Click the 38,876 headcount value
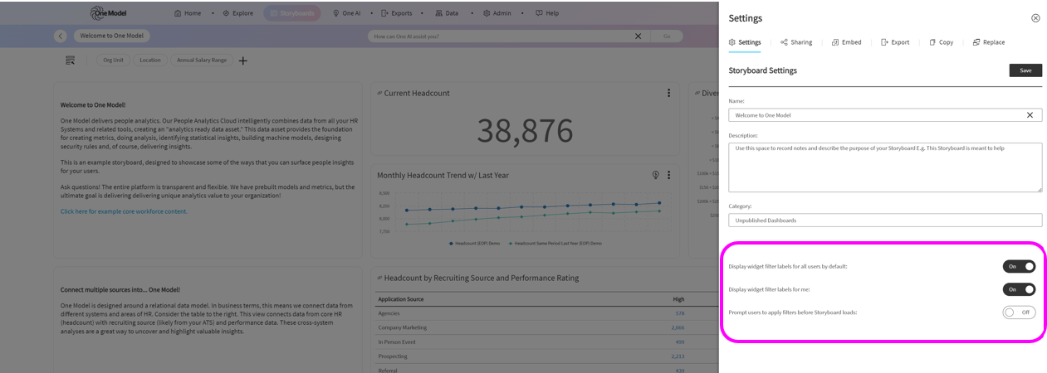Viewport: 1047px width, 373px height. pyautogui.click(x=525, y=131)
